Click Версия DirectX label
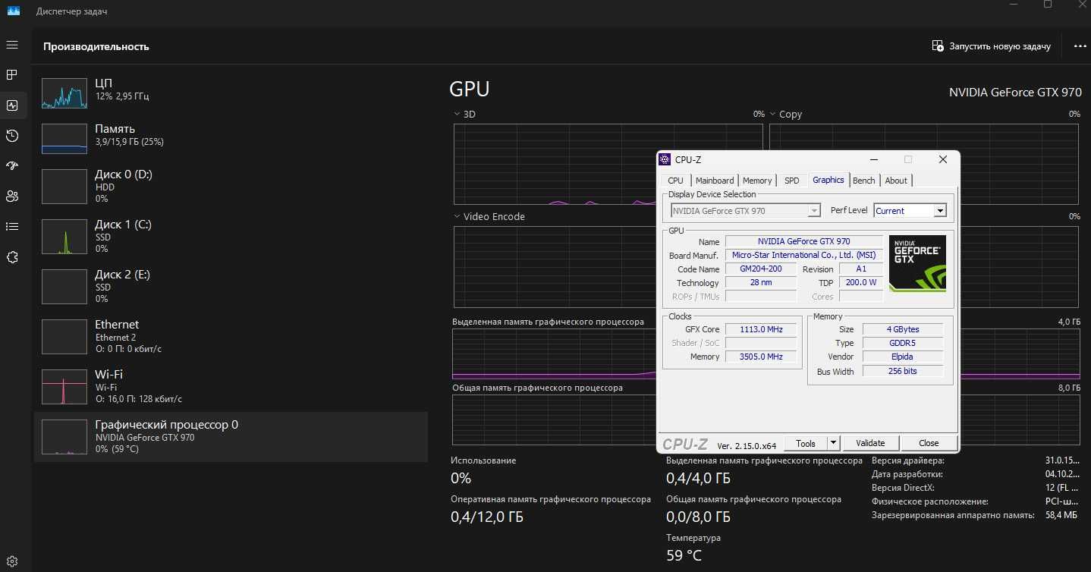 point(903,488)
